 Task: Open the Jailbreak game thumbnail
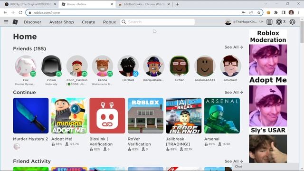click(184, 115)
